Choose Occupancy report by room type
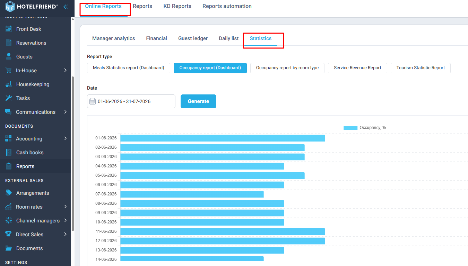 [287, 68]
